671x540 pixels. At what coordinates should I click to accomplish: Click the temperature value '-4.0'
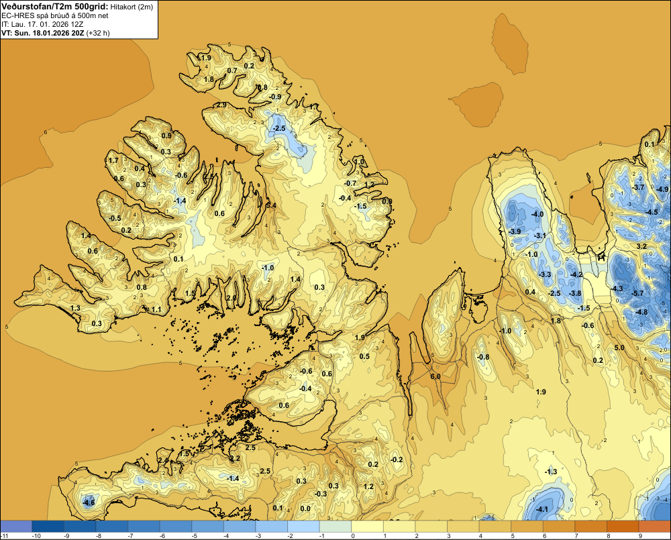click(x=537, y=214)
